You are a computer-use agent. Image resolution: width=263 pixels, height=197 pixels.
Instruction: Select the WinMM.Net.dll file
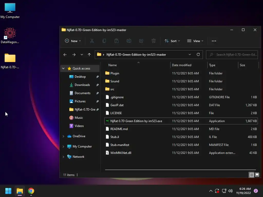[x=181, y=153]
